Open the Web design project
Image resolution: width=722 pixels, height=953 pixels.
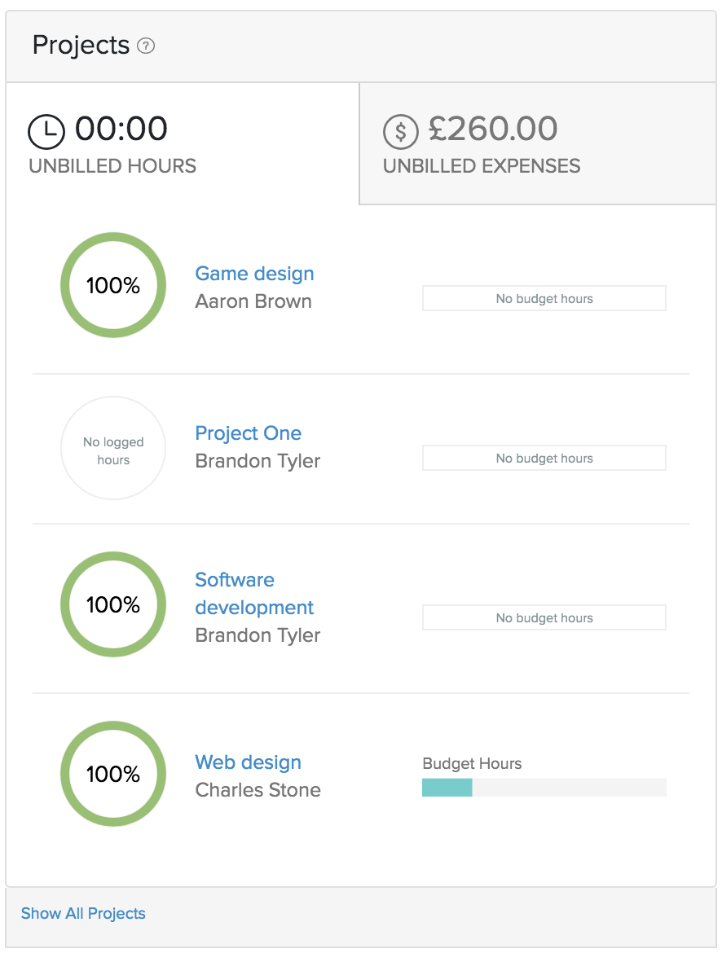tap(248, 762)
